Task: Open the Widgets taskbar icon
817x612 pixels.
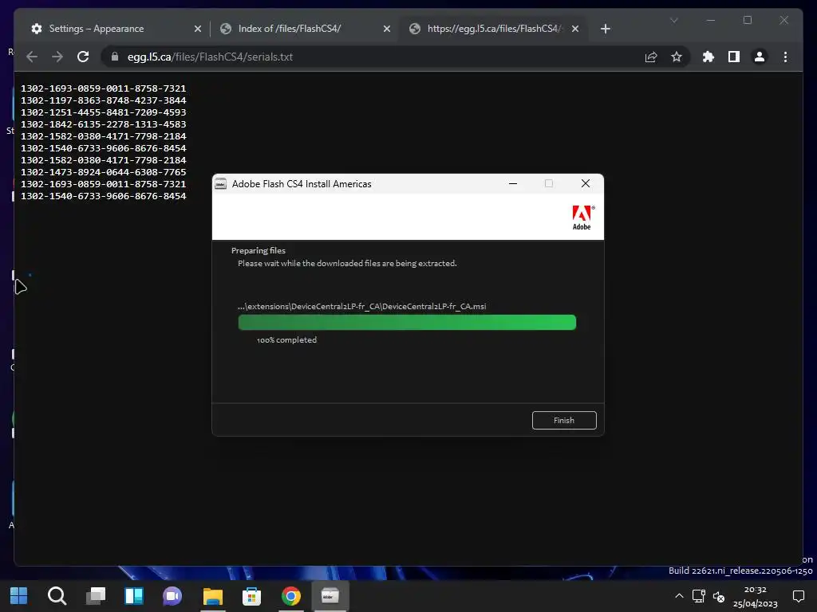Action: click(134, 595)
